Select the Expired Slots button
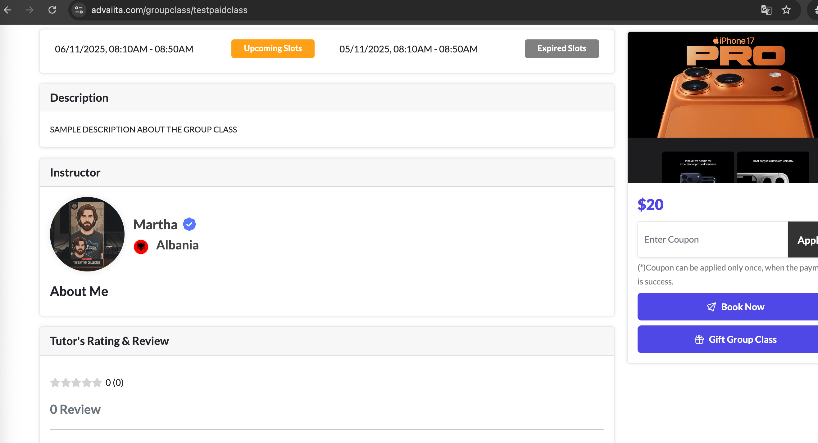Screen dimensions: 818x443 (561, 48)
